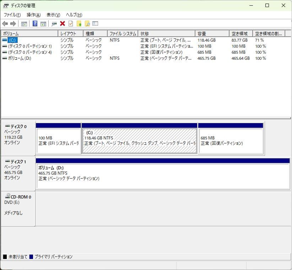
Task: Click the red X Delete Volume icon
Action: click(63, 24)
